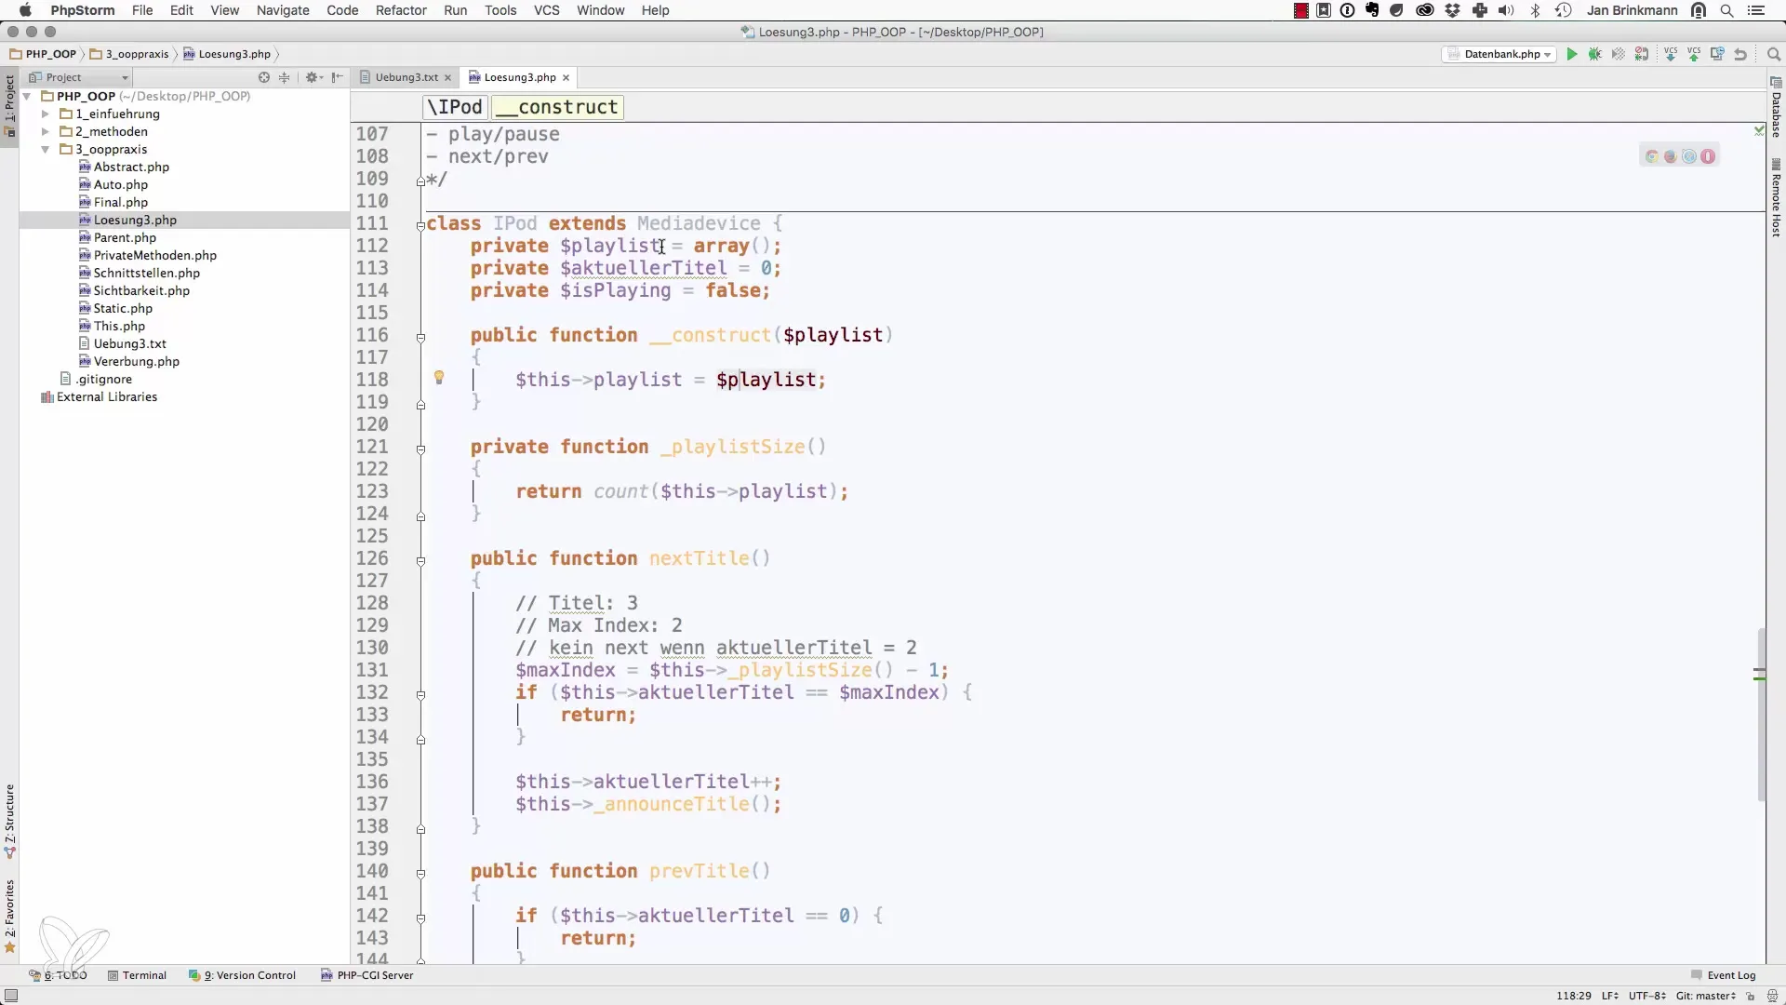Fold the nextTitle function block
Screen dimensions: 1786x1005
(x=420, y=560)
